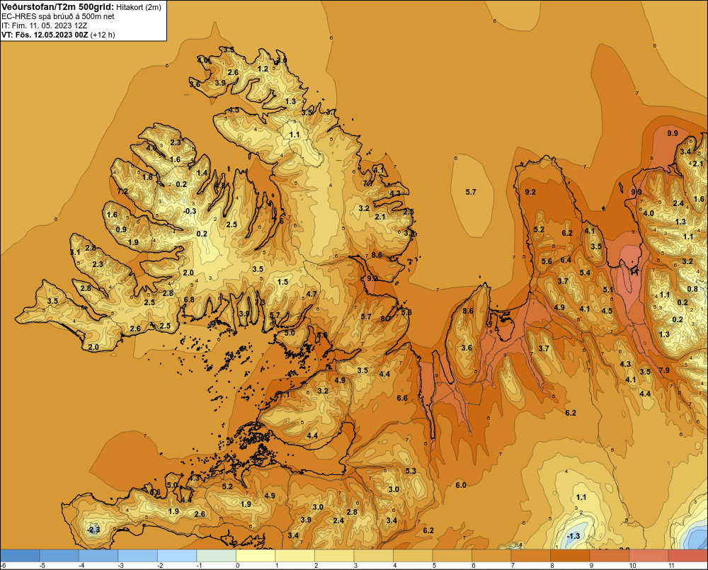
Task: Click the -2.3 temperature value on the map
Action: [93, 530]
